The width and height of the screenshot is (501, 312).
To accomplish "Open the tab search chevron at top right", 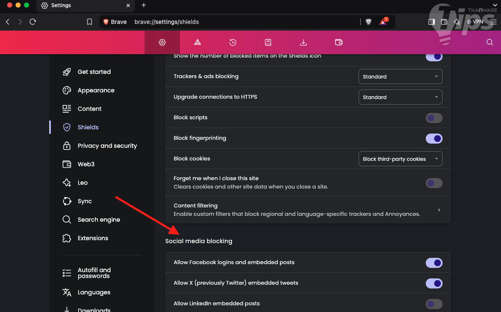I will click(x=495, y=5).
